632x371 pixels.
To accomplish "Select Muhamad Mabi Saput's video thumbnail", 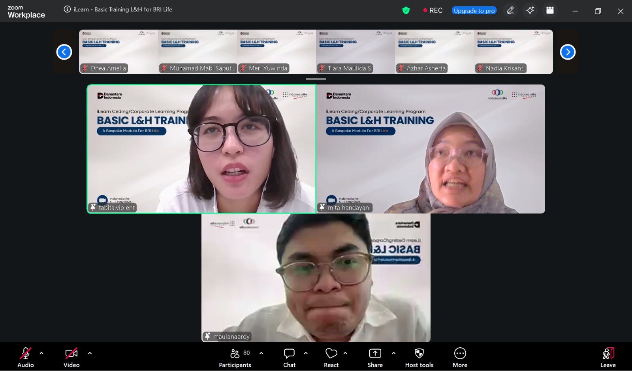I will (x=197, y=52).
